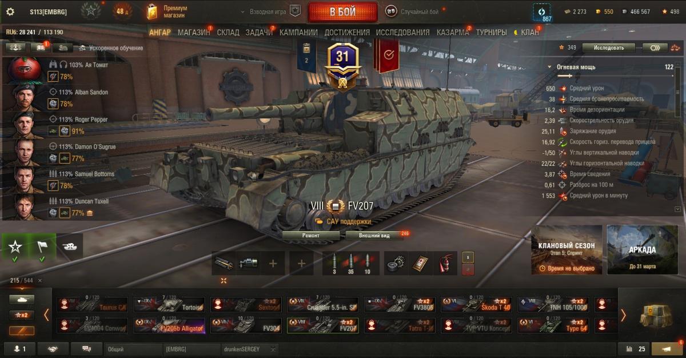Click the red В БОЙ battle button
The width and height of the screenshot is (686, 358).
tap(342, 11)
